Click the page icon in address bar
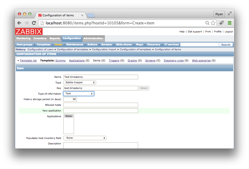The width and height of the screenshot is (249, 169). pyautogui.click(x=42, y=23)
